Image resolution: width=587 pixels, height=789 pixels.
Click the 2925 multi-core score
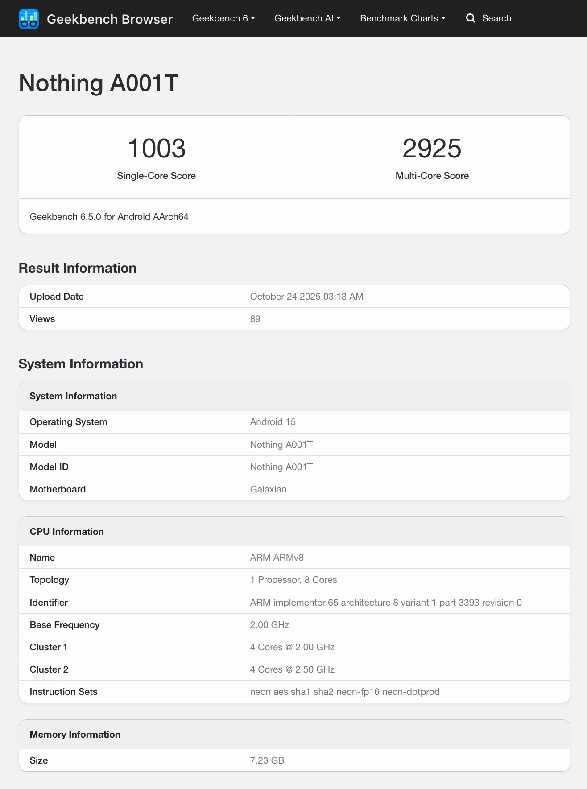pyautogui.click(x=432, y=148)
